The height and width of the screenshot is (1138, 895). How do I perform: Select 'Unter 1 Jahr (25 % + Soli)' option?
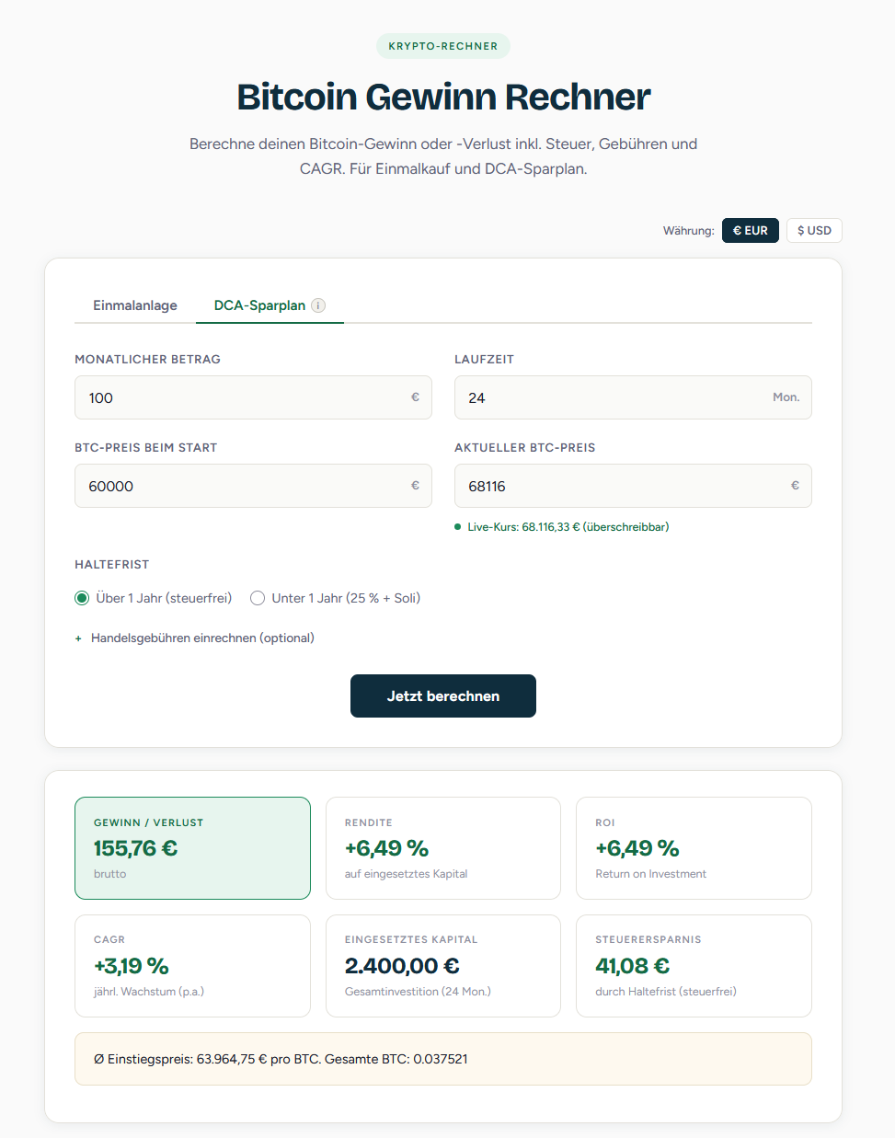coord(336,598)
